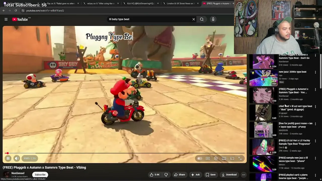Open the player settings gear
The height and width of the screenshot is (181, 322).
(x=216, y=158)
